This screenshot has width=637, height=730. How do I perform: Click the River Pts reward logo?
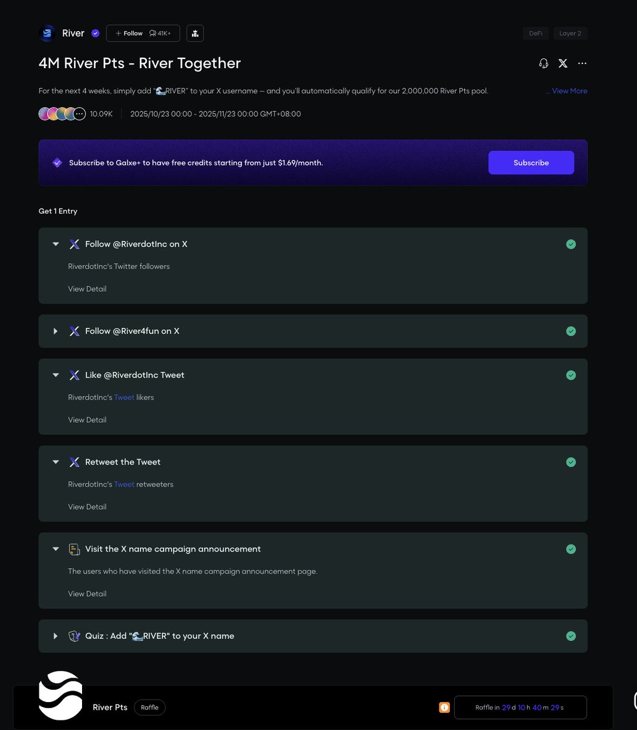(x=60, y=695)
